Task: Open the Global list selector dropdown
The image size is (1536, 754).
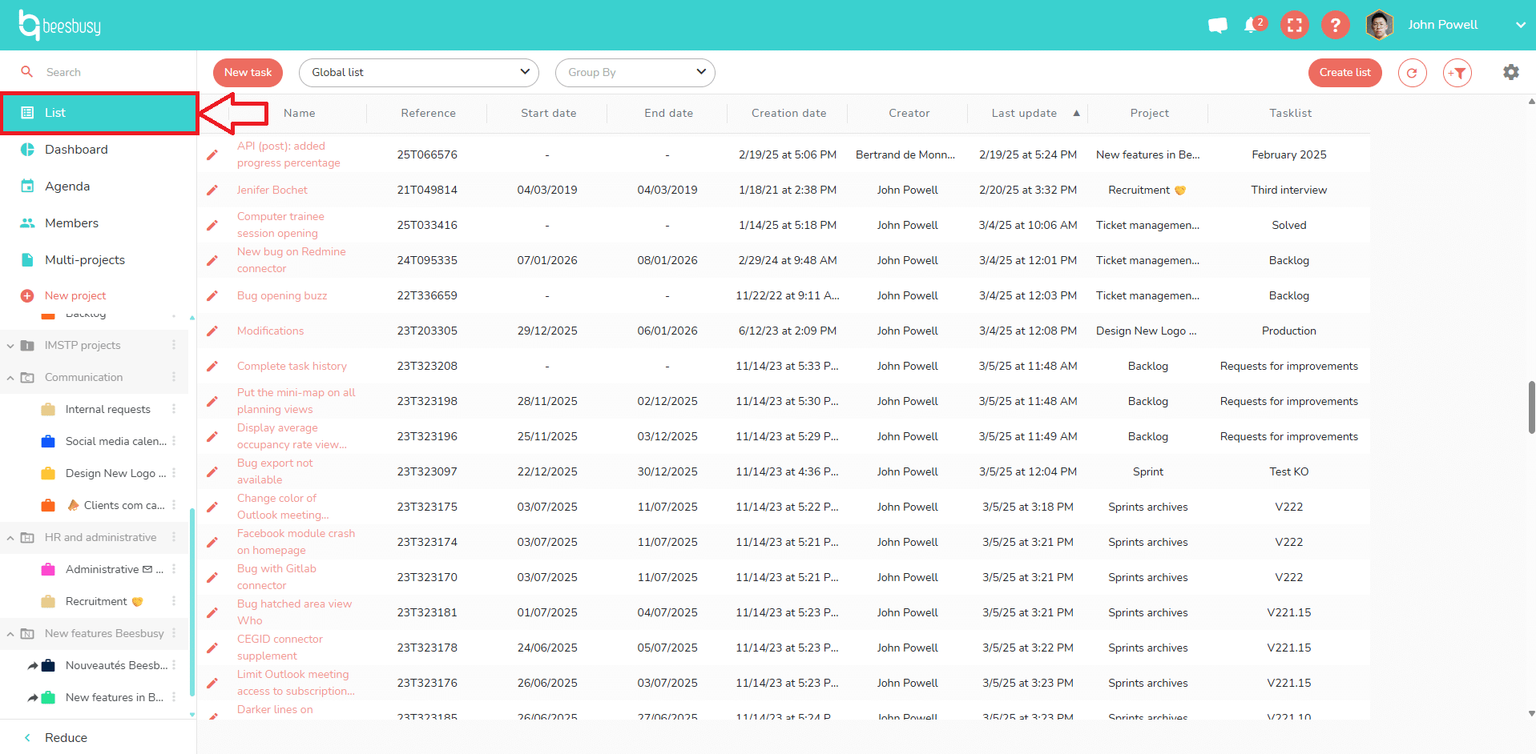Action: click(x=418, y=72)
